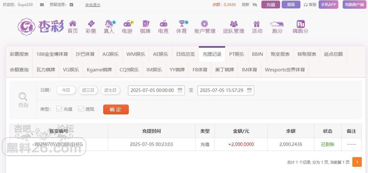Toggle balance visibility with eye icon
Viewport: 368px width, 173px height.
coord(255,5)
